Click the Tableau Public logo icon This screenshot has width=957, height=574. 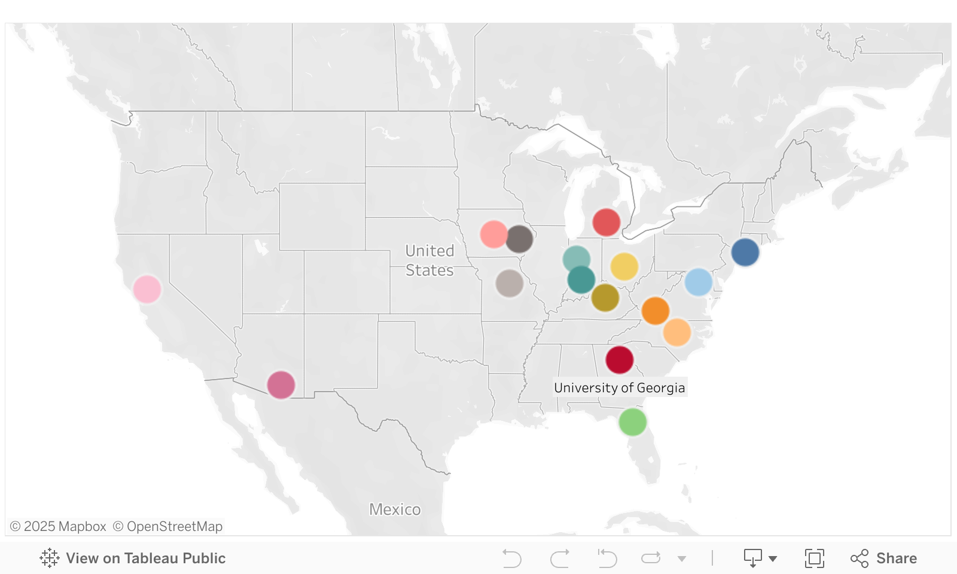(x=50, y=558)
